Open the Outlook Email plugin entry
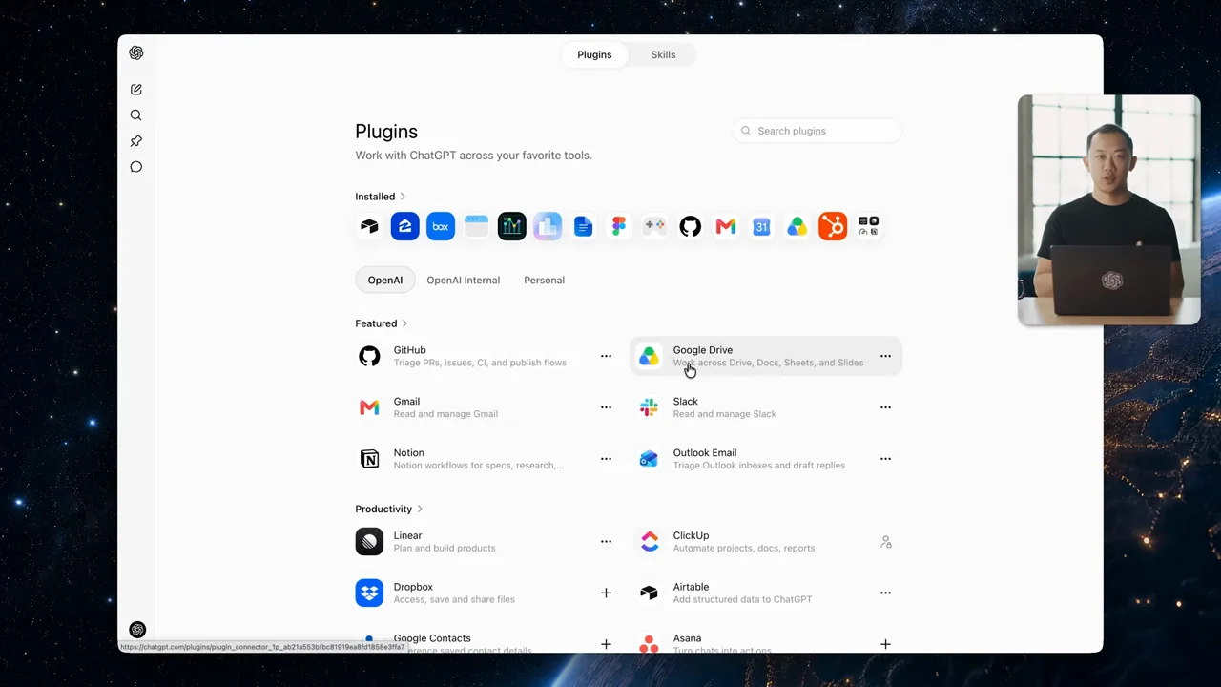 click(766, 460)
